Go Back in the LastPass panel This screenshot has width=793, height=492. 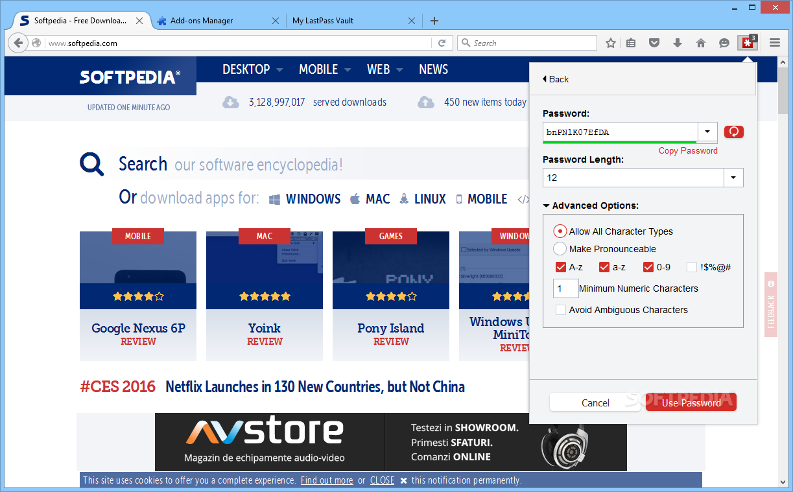click(x=555, y=79)
